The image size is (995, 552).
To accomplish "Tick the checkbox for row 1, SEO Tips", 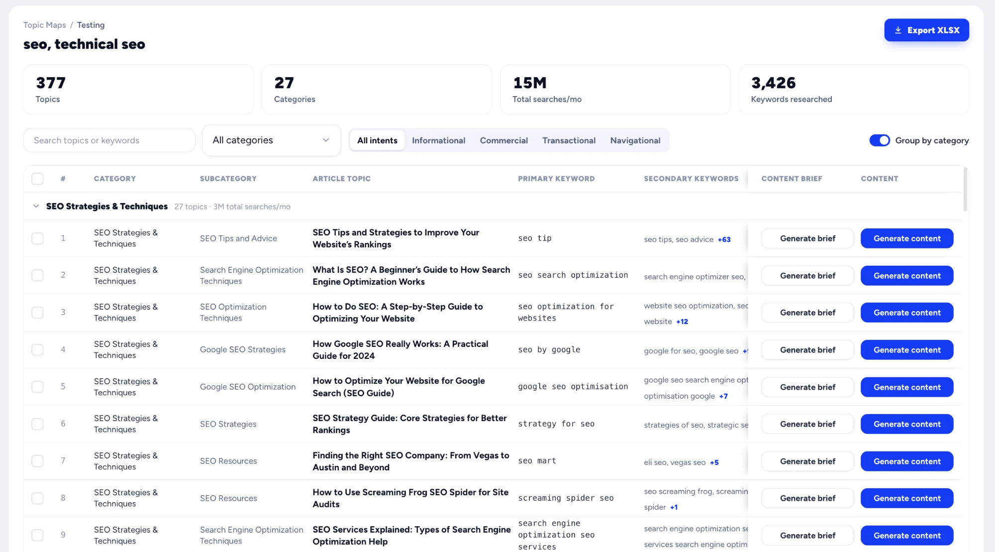I will pos(37,238).
